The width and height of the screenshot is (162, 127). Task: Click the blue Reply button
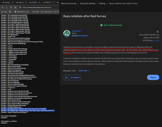pyautogui.click(x=153, y=78)
